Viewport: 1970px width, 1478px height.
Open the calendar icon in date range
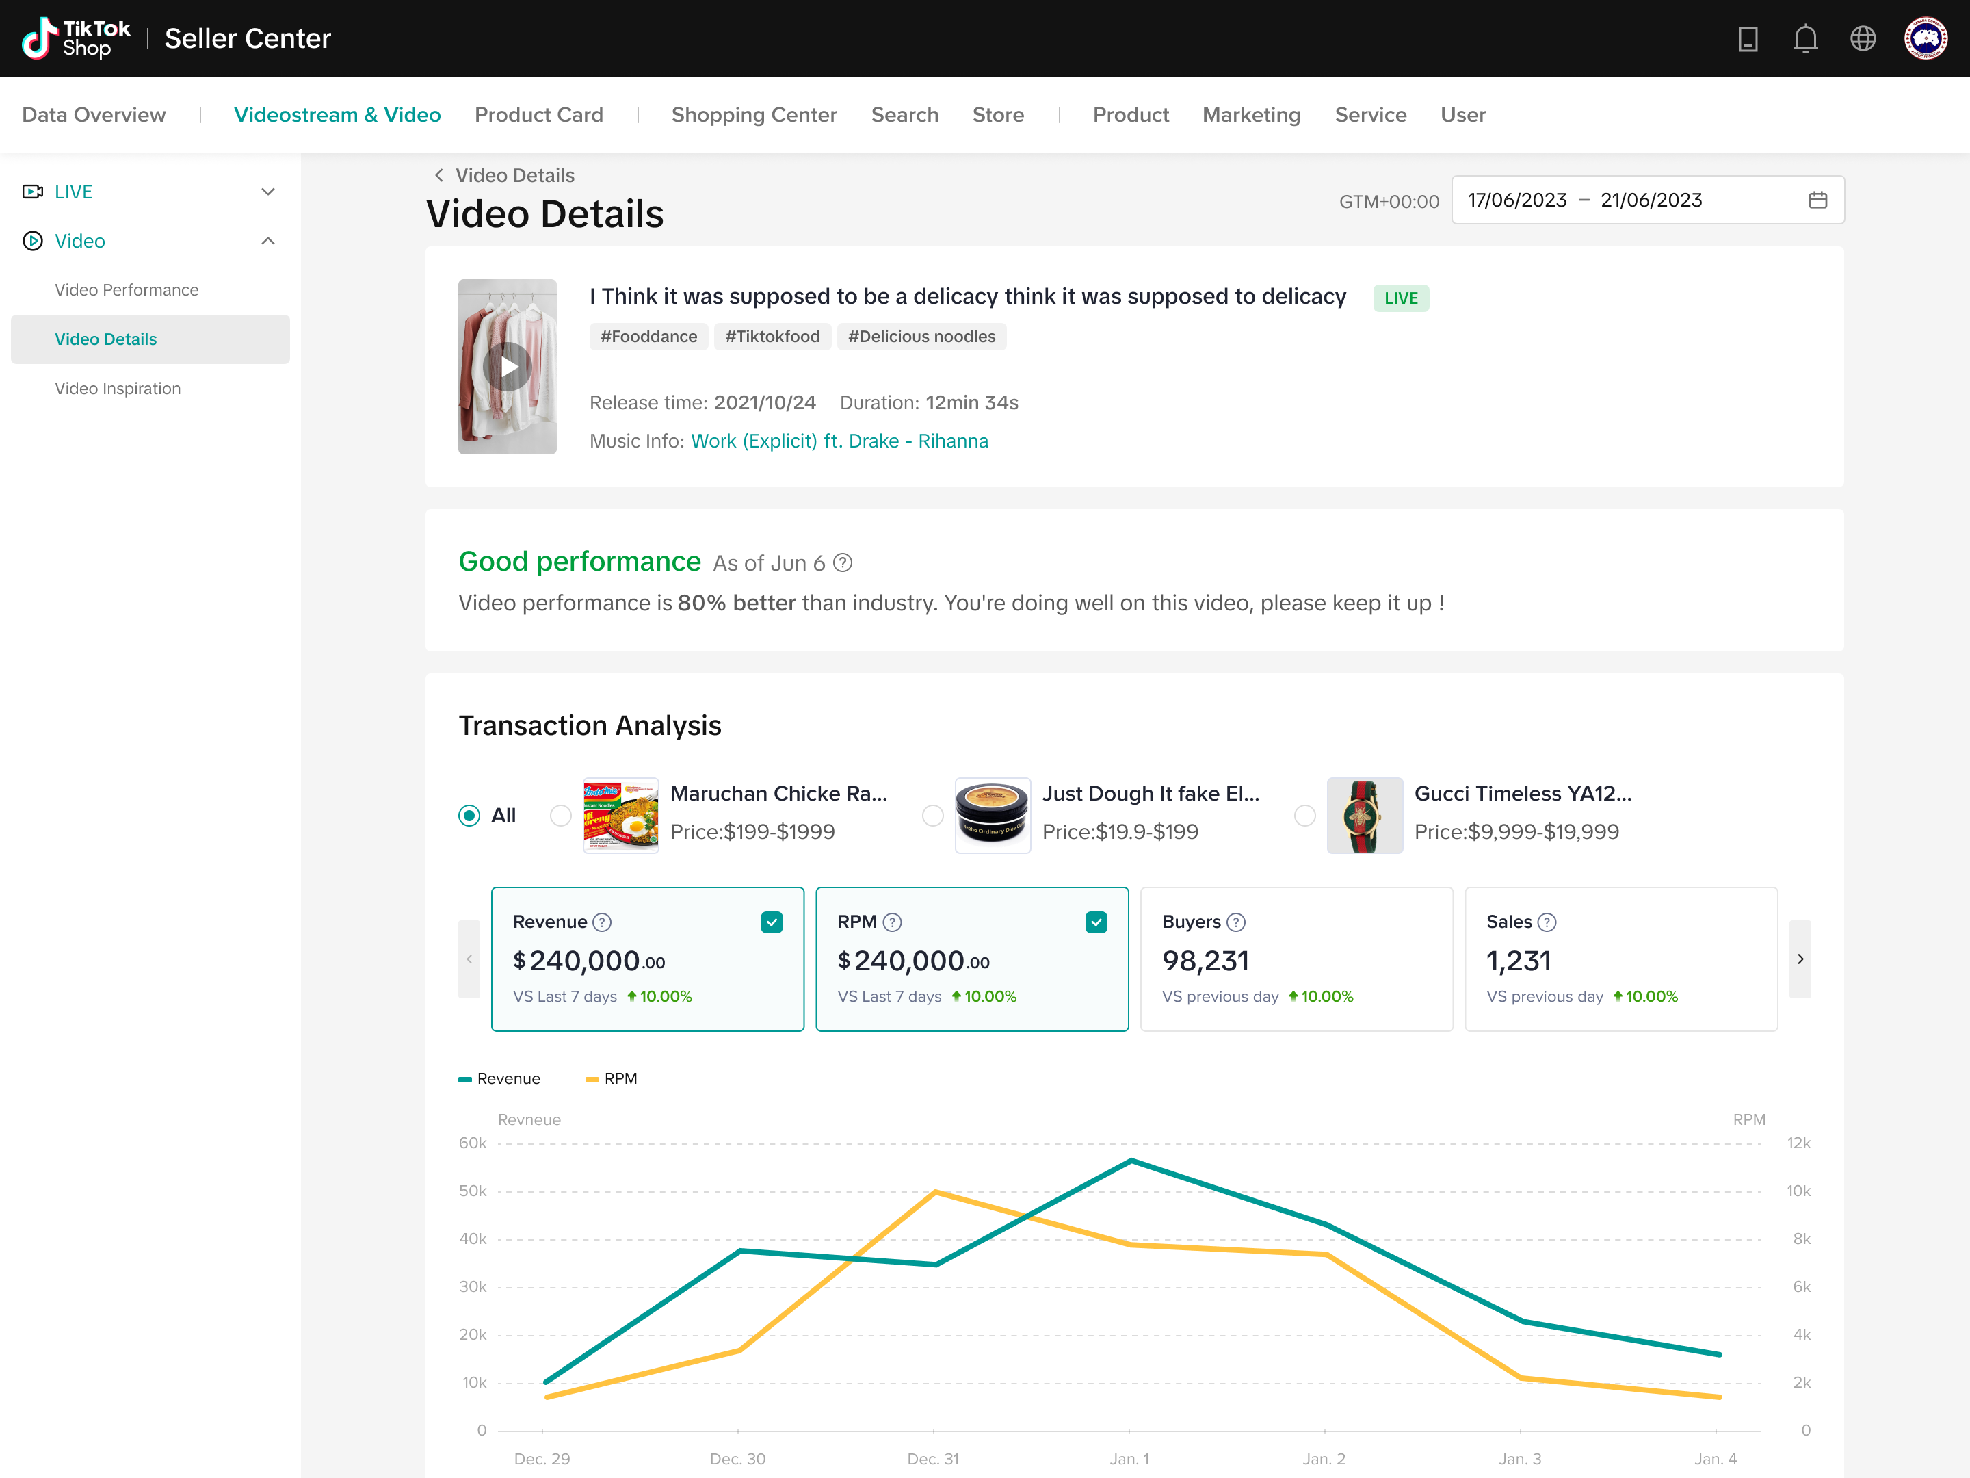click(1817, 200)
